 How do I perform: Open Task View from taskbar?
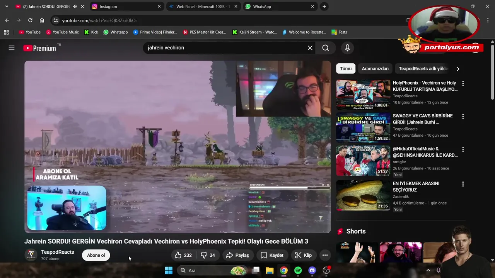point(255,270)
